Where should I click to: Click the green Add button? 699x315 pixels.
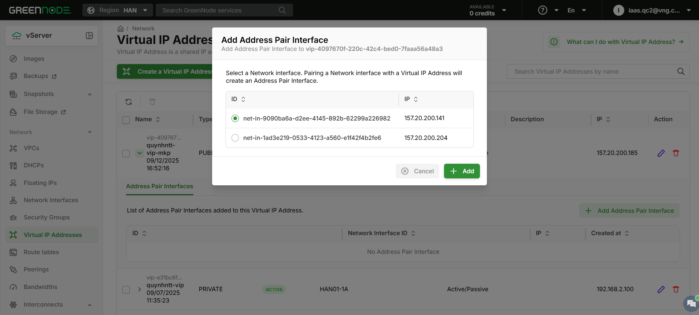pos(462,171)
